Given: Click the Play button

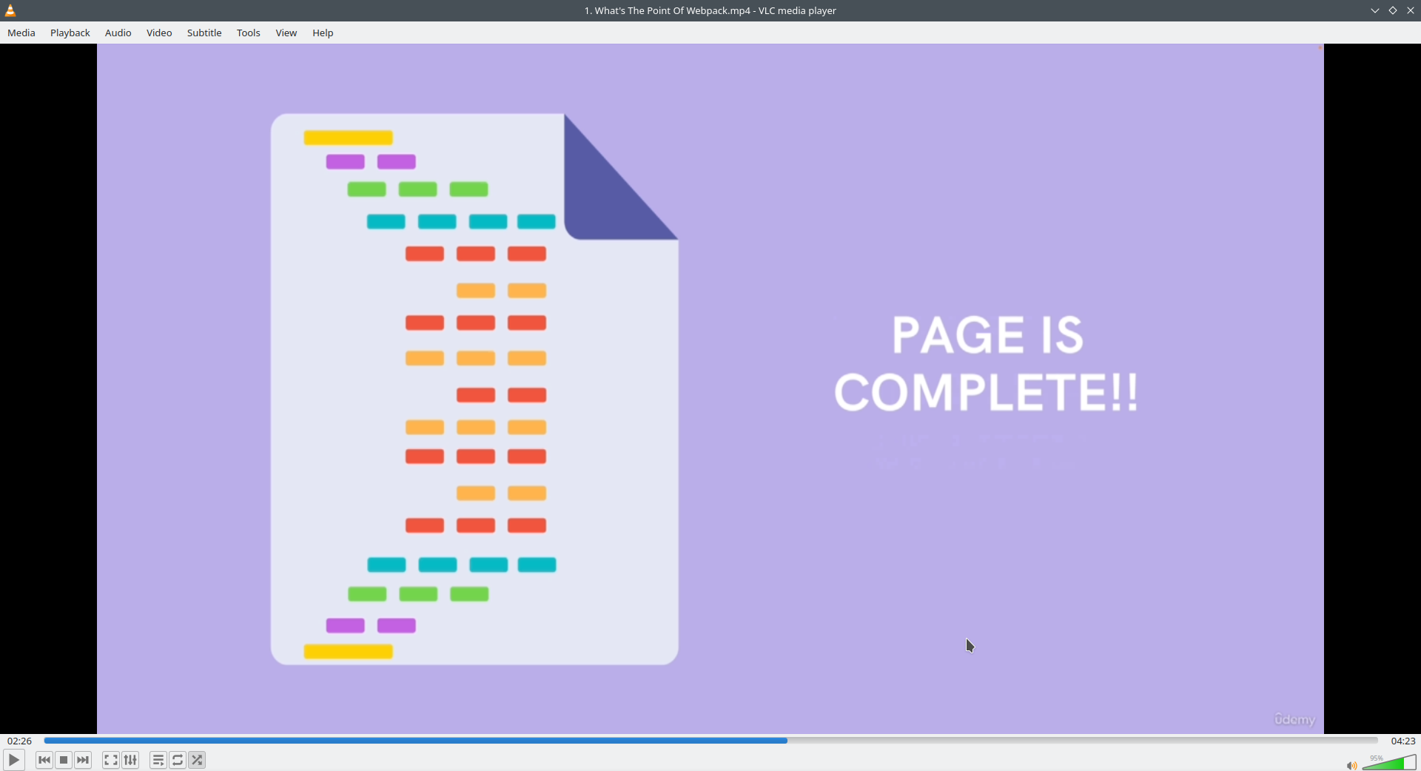Looking at the screenshot, I should click(14, 760).
